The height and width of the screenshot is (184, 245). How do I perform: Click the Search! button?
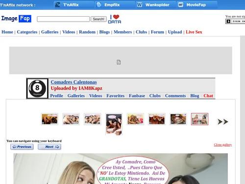[98, 19]
